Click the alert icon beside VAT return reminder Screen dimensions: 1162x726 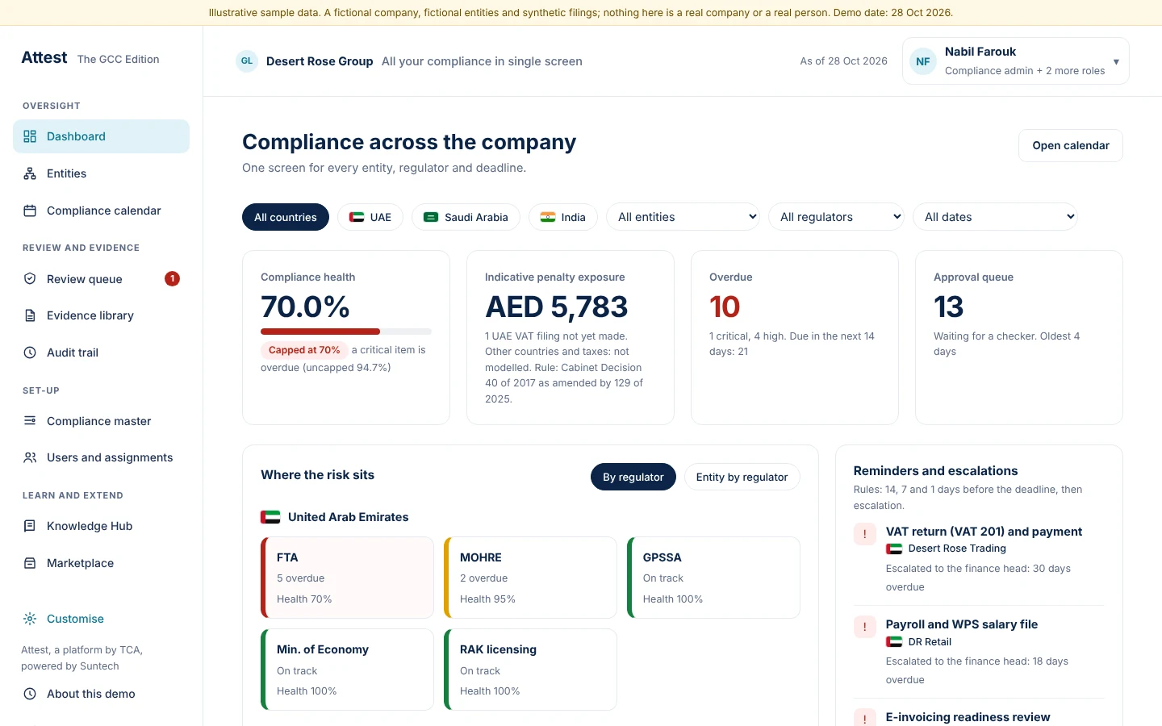click(x=865, y=534)
